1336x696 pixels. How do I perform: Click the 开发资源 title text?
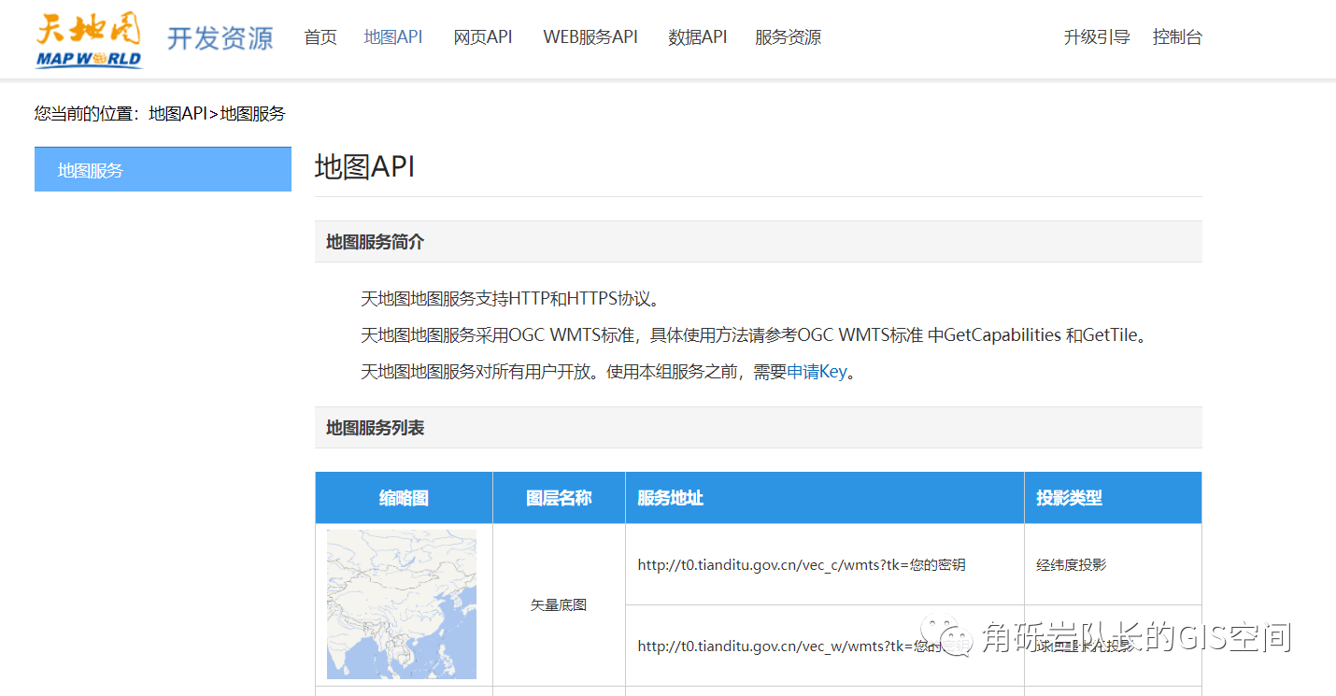coord(220,38)
